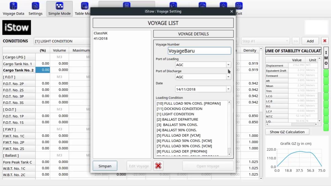The image size is (331, 186).
Task: Open the Step #1 dropdown
Action: coord(265,41)
